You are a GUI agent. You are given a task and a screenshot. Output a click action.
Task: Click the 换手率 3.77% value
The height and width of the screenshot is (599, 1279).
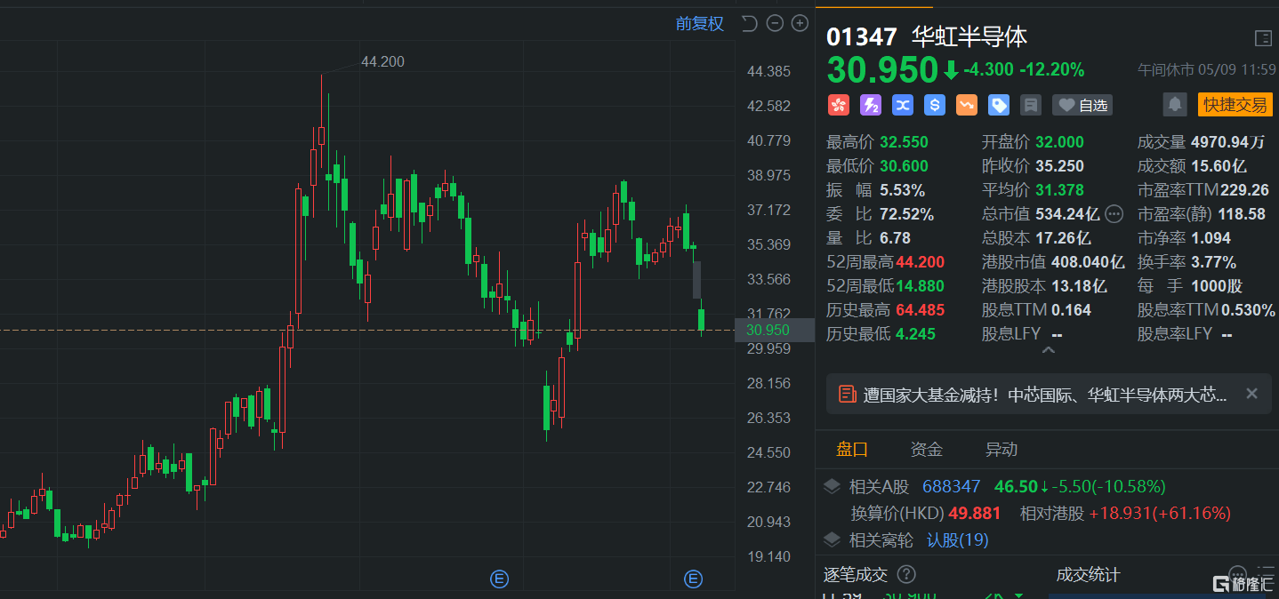[x=1213, y=262]
